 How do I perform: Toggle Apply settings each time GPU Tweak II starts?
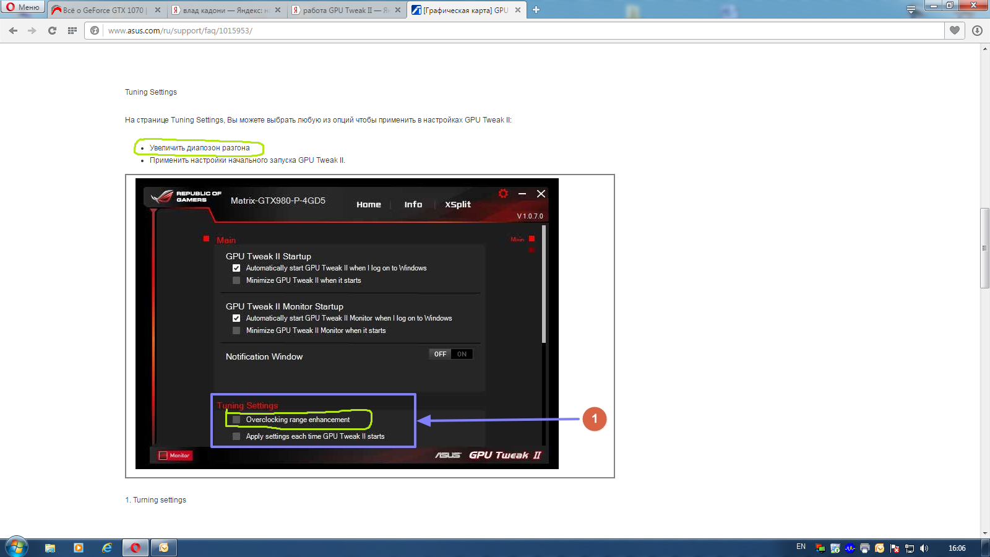pyautogui.click(x=236, y=436)
